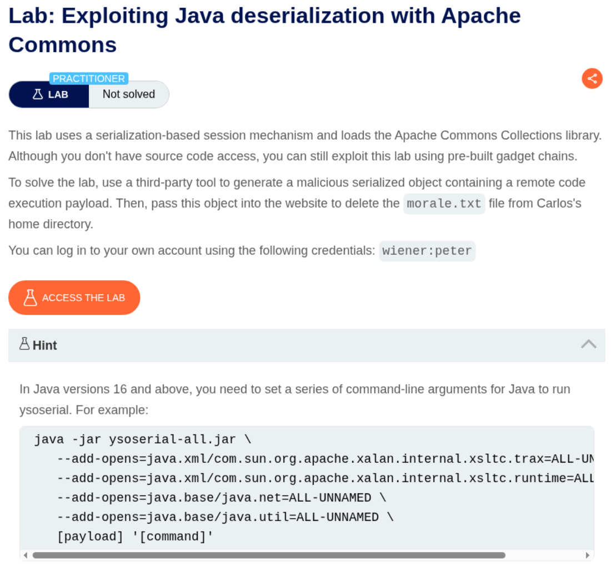Click the lab title heading

[x=264, y=30]
